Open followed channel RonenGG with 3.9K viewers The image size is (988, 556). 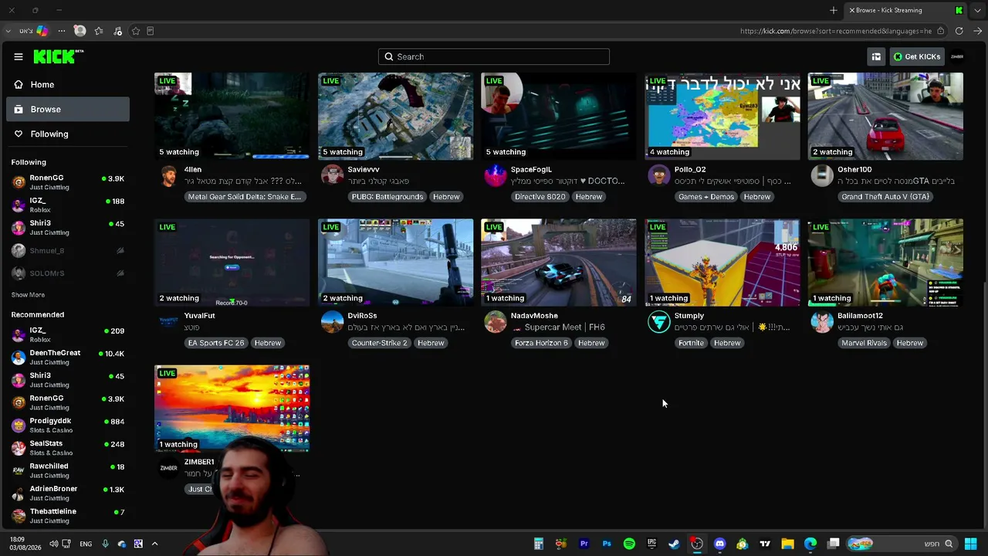pyautogui.click(x=68, y=182)
